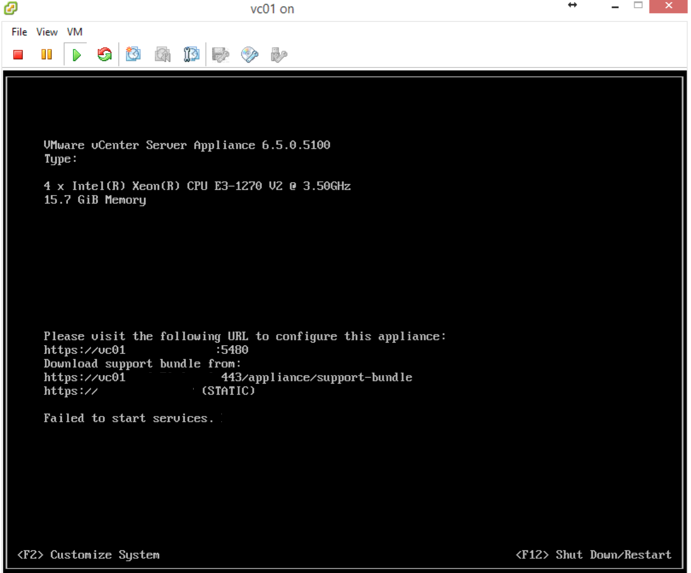Open the File menu
The width and height of the screenshot is (691, 573).
[x=19, y=32]
